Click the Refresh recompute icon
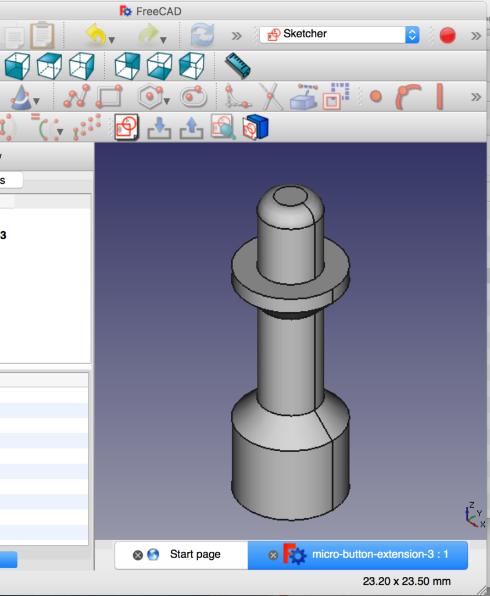The width and height of the screenshot is (490, 596). pyautogui.click(x=202, y=36)
